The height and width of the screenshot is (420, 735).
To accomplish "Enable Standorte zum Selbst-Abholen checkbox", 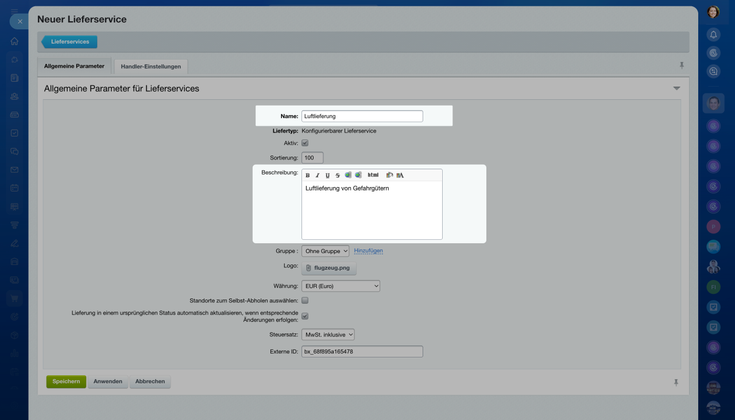I will (305, 300).
